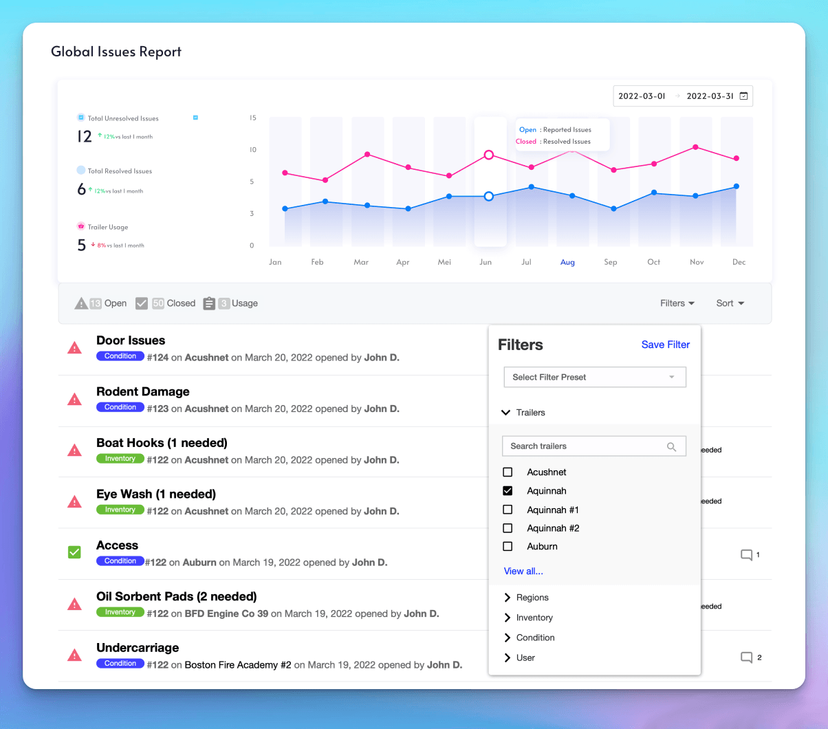This screenshot has width=828, height=729.
Task: Click the calendar icon in date range
Action: 743,96
